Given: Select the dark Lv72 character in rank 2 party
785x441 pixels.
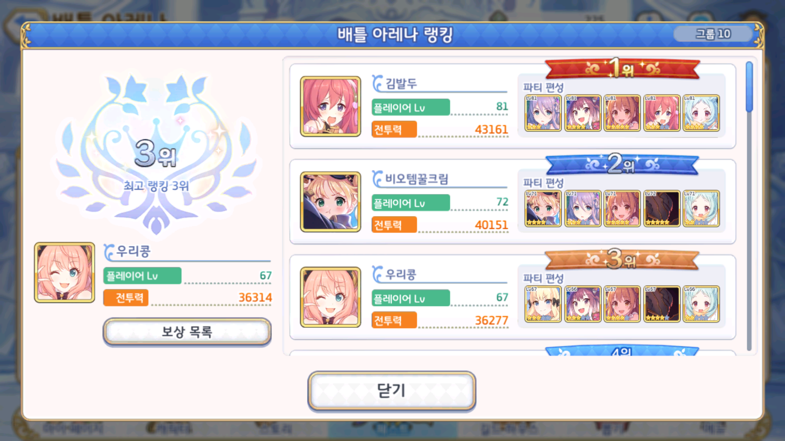Looking at the screenshot, I should pos(662,209).
